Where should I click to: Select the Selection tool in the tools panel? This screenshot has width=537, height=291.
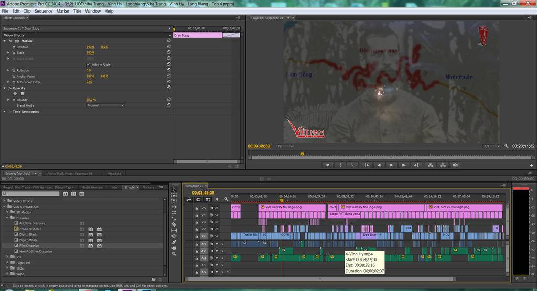pyautogui.click(x=174, y=189)
